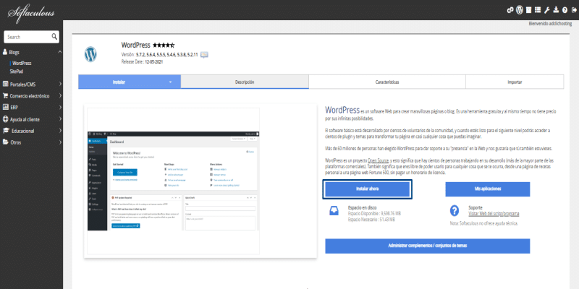Click the Educacional category label

pyautogui.click(x=23, y=131)
